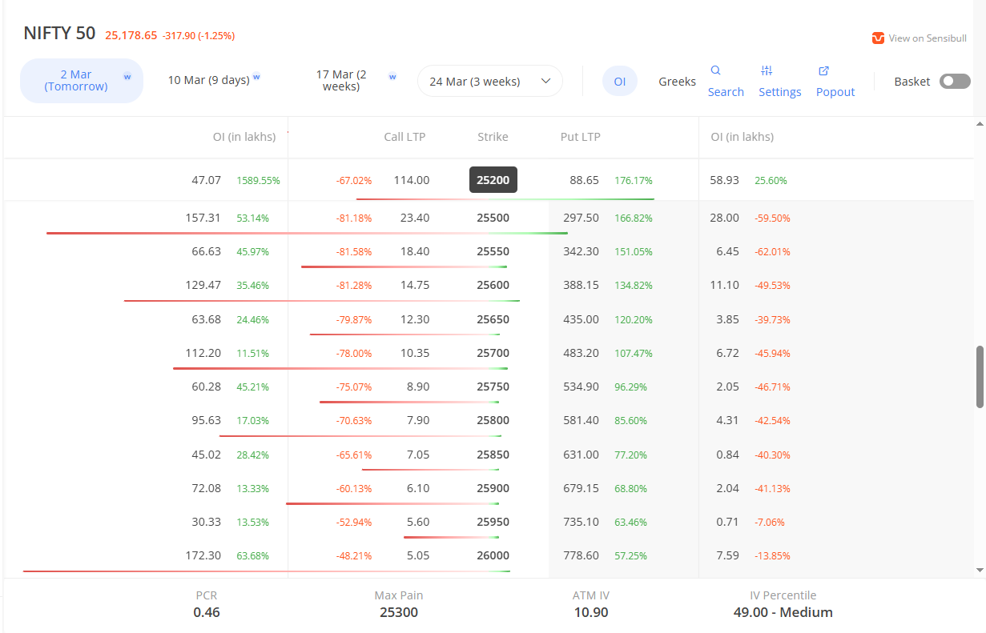Toggle the Basket switch on

click(x=954, y=81)
